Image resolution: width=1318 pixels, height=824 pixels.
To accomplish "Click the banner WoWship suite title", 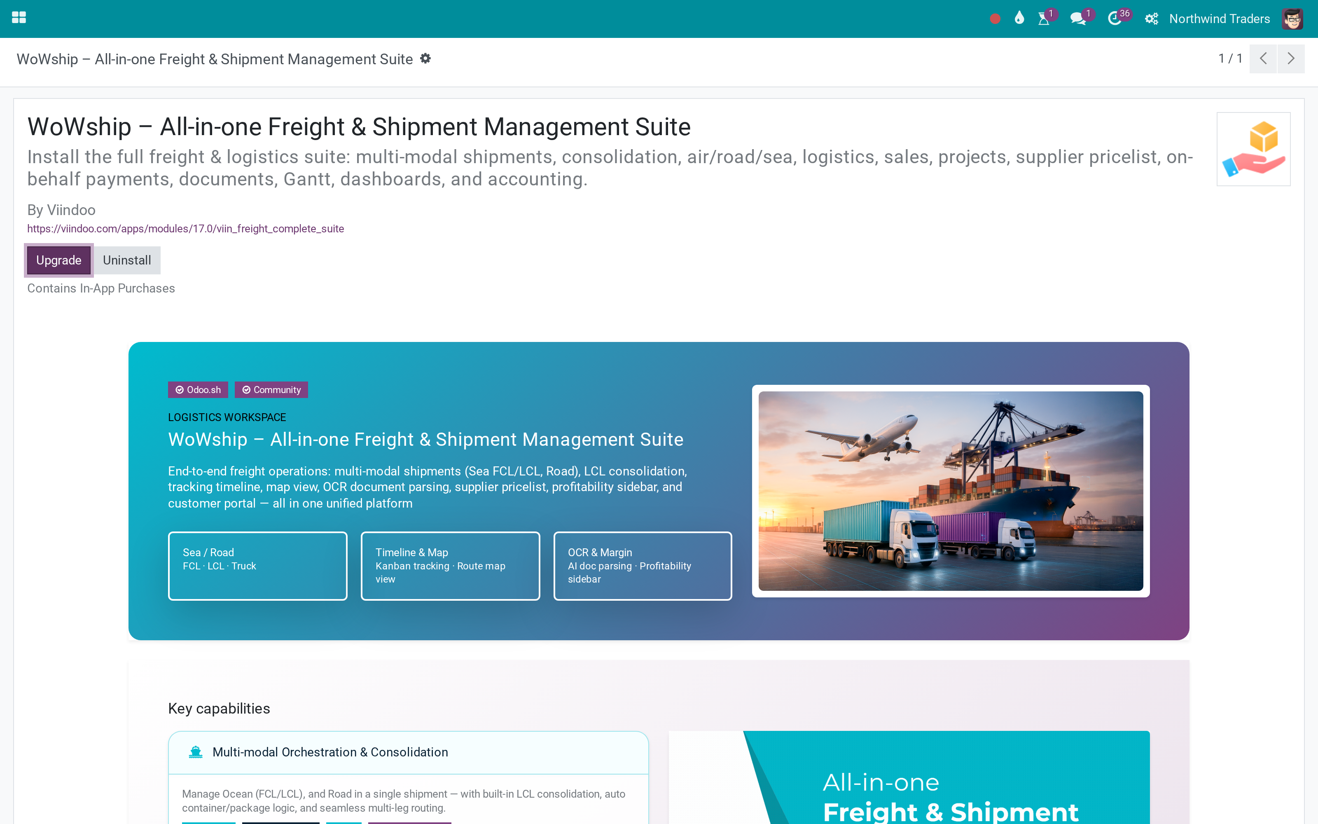I will point(425,439).
